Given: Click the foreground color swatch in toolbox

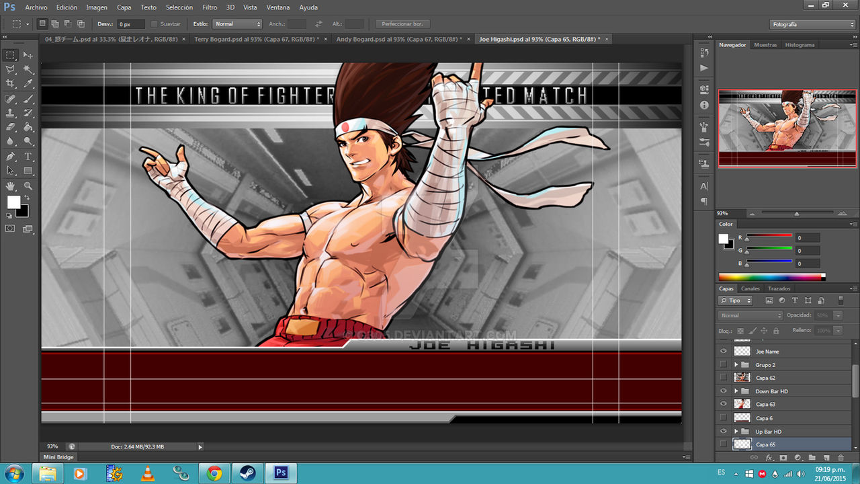Looking at the screenshot, I should (13, 202).
